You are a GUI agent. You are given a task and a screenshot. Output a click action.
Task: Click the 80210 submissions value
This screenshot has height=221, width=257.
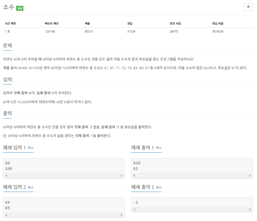[89, 31]
